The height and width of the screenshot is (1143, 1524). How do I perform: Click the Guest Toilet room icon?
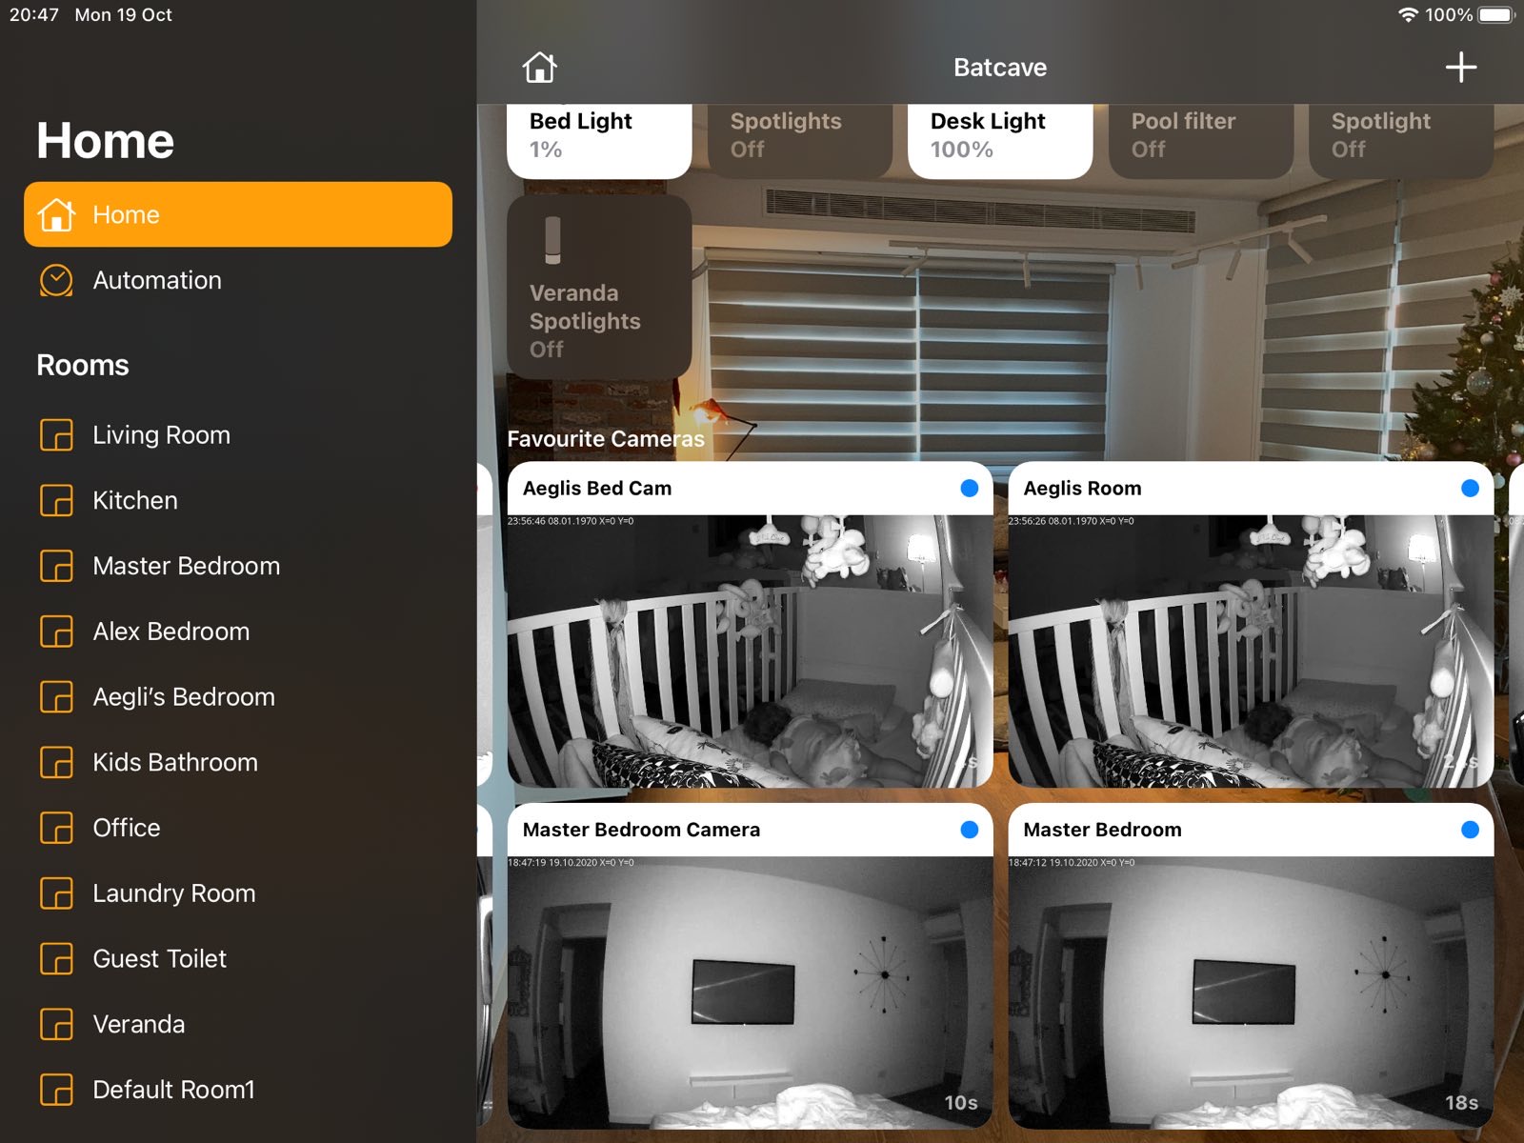click(x=56, y=958)
